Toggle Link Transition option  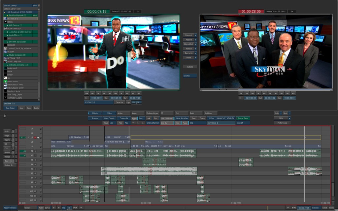click(167, 118)
